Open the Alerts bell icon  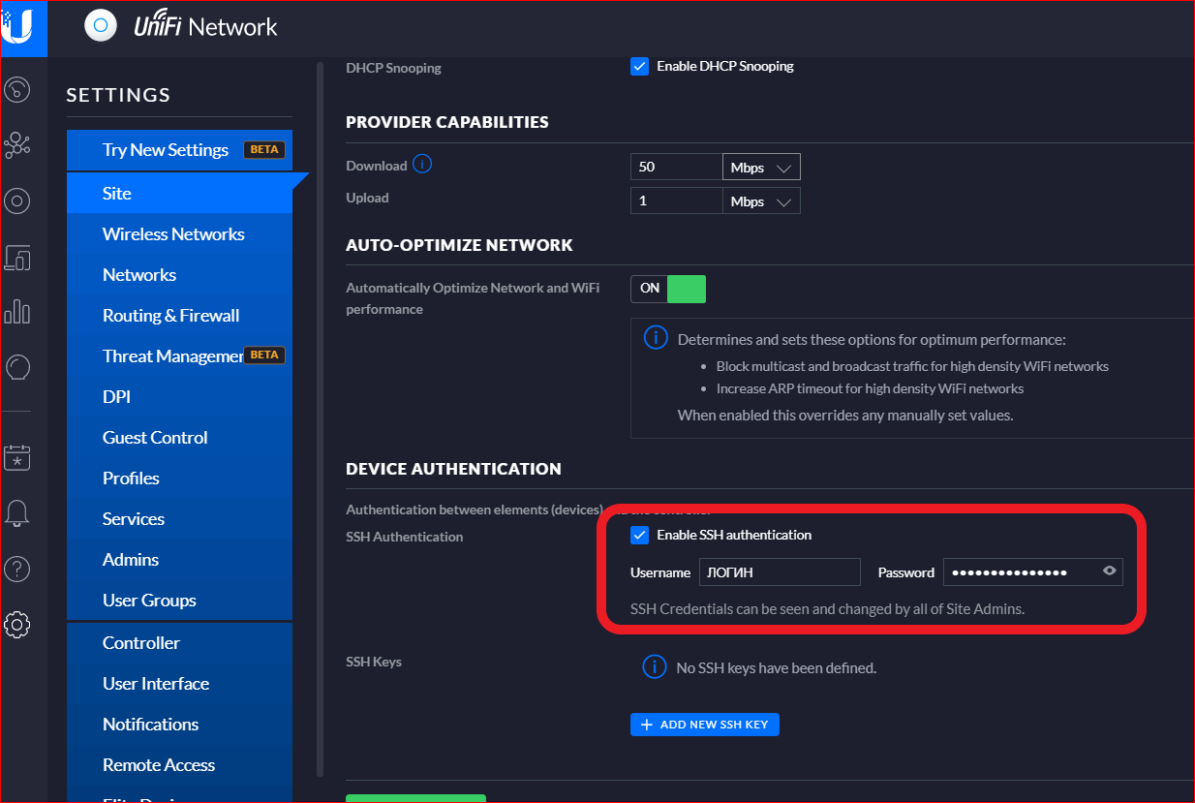point(17,513)
